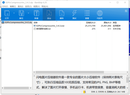Click the comment panel vertical scrollbar thumb
Screen dimensions: 130x95
pyautogui.click(x=127, y=80)
